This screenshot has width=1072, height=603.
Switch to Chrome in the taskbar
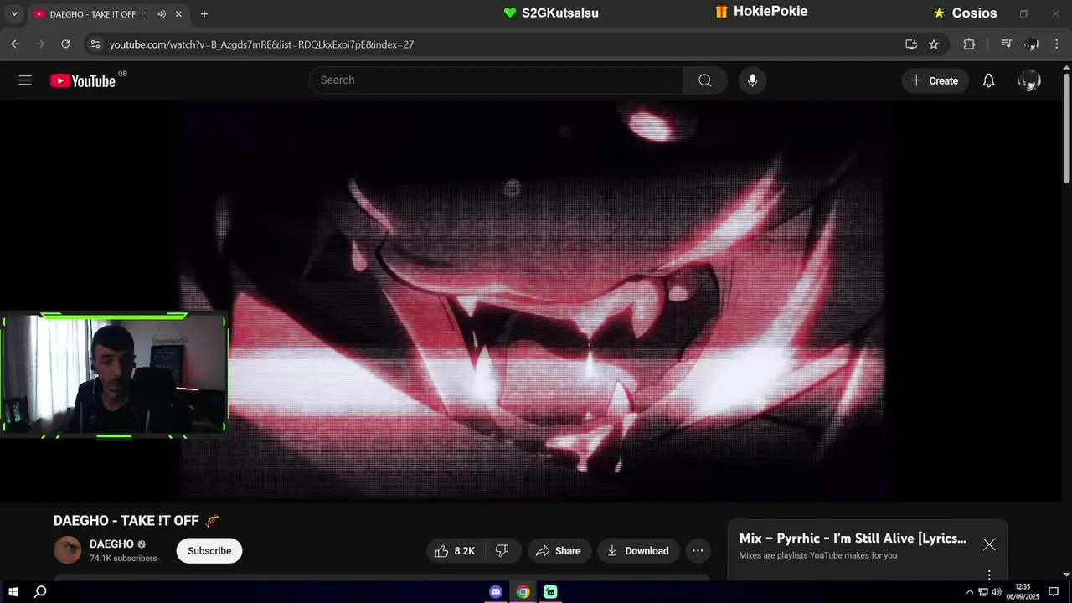[523, 592]
